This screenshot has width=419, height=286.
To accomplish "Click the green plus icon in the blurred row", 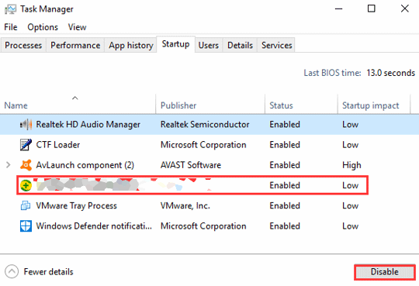I will (26, 185).
